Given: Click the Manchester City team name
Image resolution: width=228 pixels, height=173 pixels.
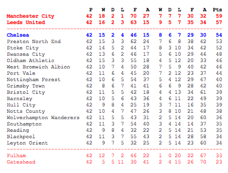Looking at the screenshot, I should 31,16.
